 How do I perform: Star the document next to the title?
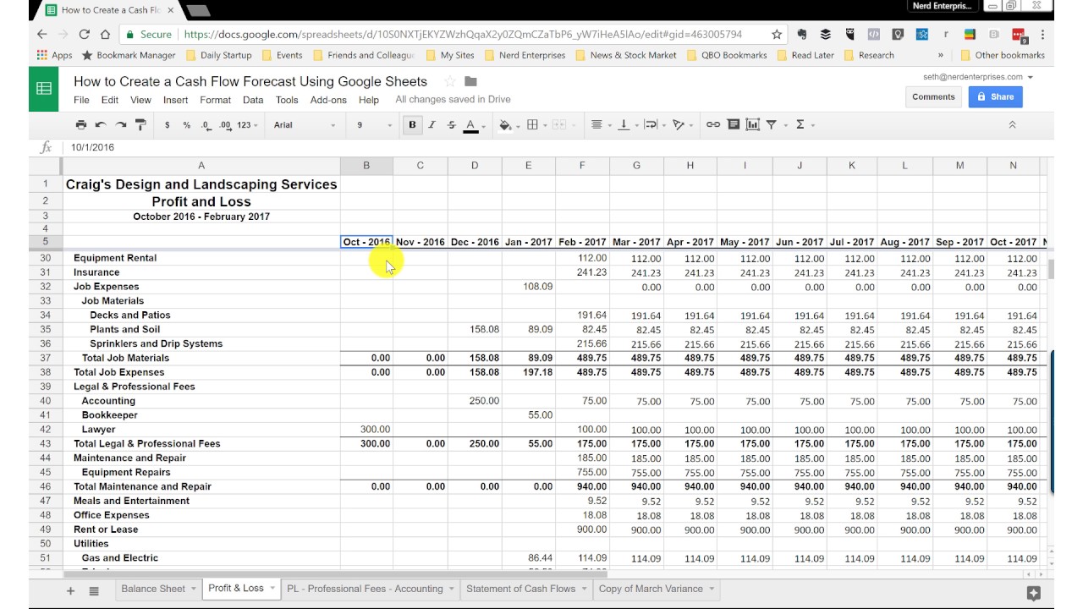450,81
